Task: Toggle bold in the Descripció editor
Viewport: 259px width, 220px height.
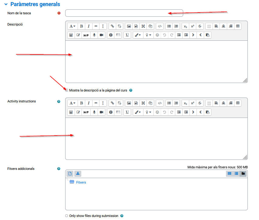Action: tap(81, 26)
